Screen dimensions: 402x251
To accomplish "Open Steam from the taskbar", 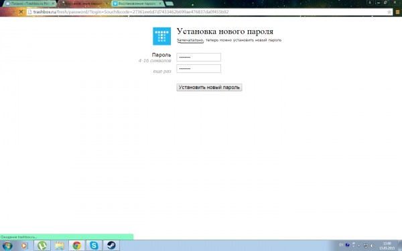I will [x=111, y=246].
